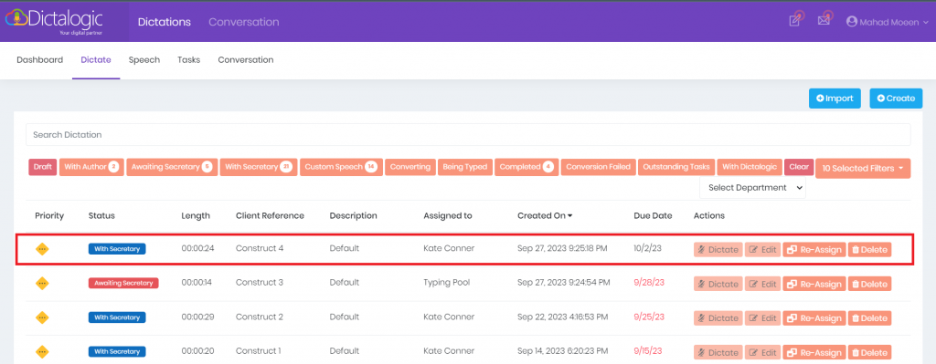Toggle the Custom Speech filter
This screenshot has height=364, width=936.
tap(341, 167)
